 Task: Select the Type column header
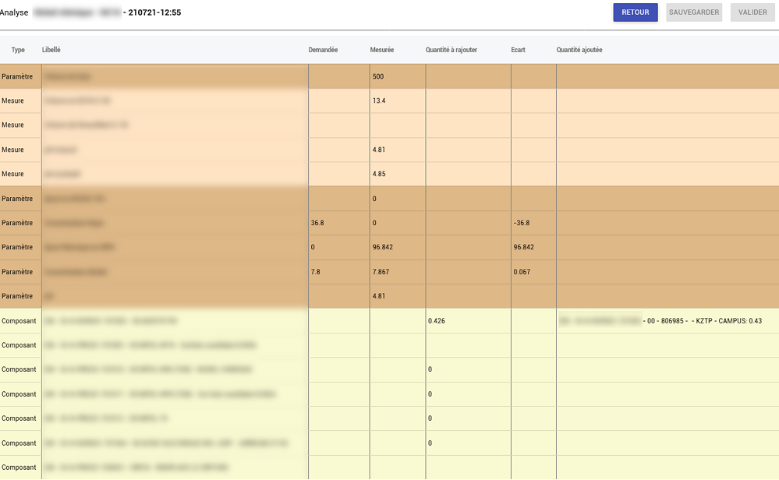(18, 50)
